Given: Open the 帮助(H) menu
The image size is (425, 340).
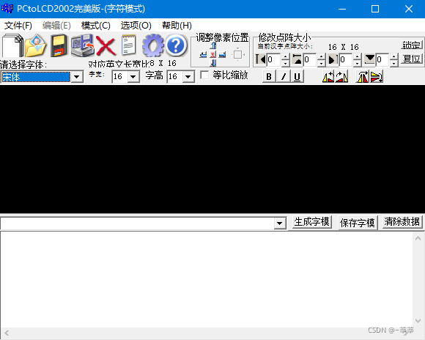Looking at the screenshot, I should (x=177, y=26).
